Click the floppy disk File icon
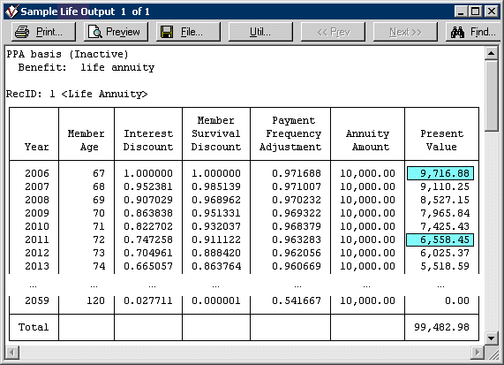504x365 pixels. (167, 32)
